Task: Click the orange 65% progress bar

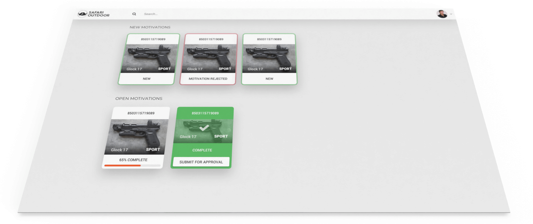Action: pos(122,166)
